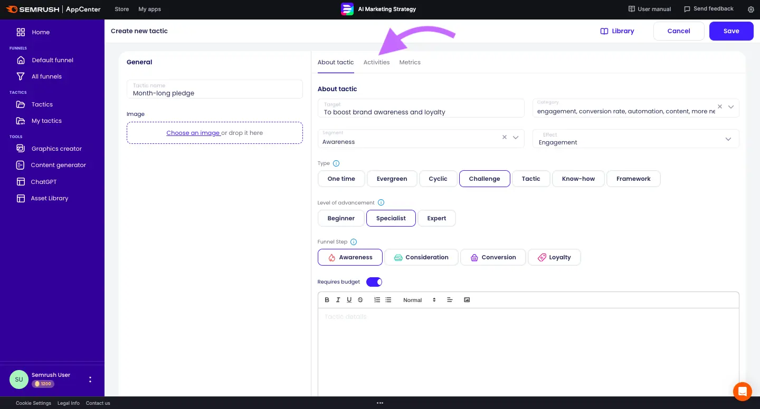760x409 pixels.
Task: Switch to the Metrics tab
Action: [x=410, y=62]
